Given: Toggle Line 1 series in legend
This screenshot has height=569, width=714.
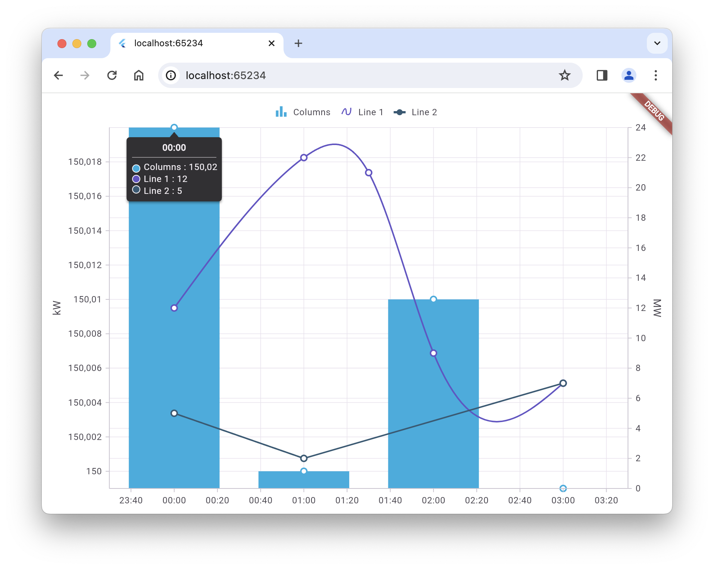Looking at the screenshot, I should coord(362,112).
